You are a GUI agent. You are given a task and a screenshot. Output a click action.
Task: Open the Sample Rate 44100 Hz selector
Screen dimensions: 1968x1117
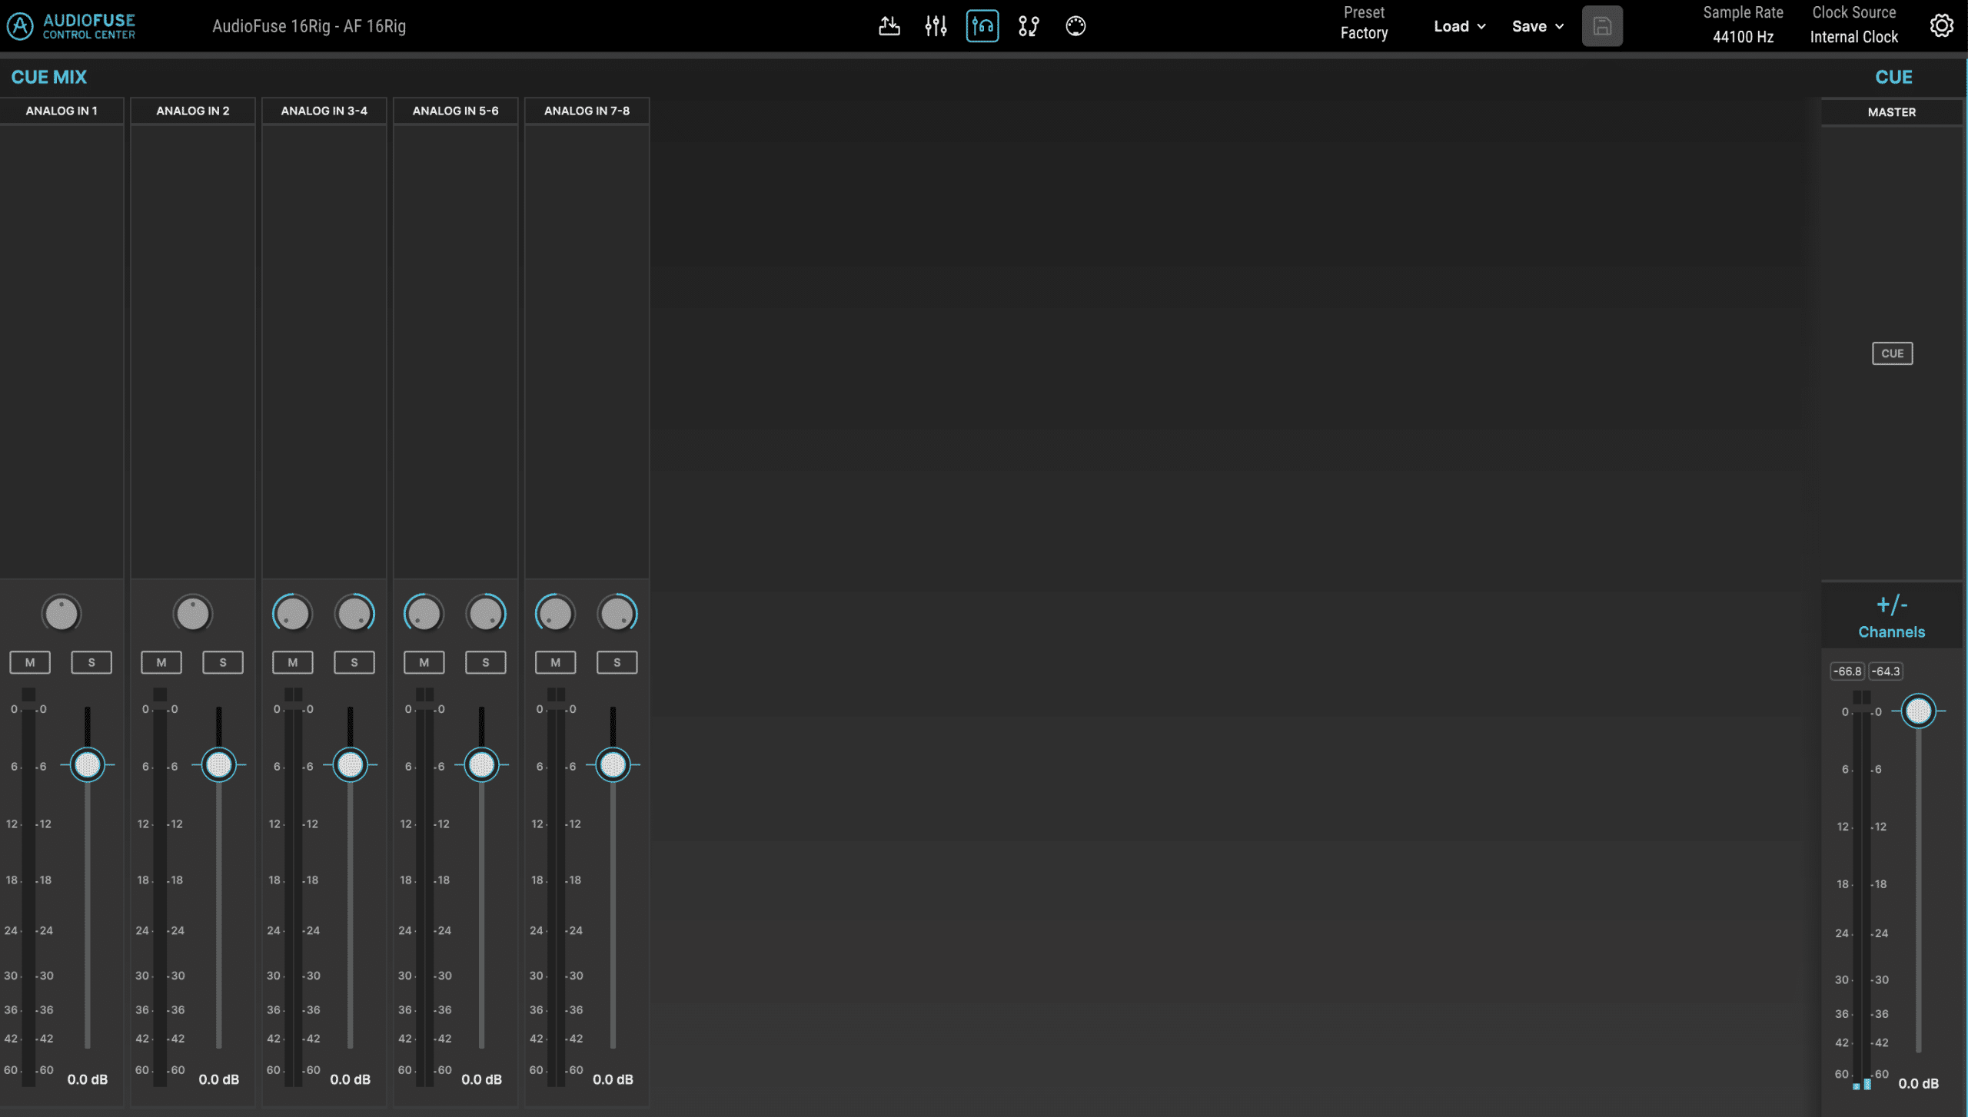[1743, 25]
